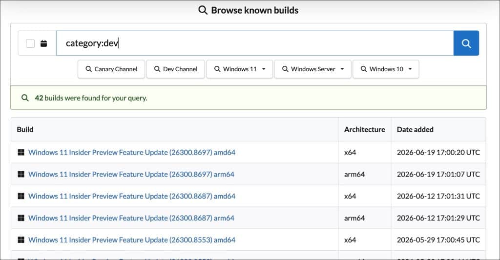
Task: Click date 2026-05-29 17:00:45 UTC
Action: [x=438, y=240]
